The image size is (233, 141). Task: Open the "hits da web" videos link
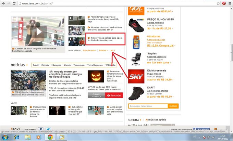[x=89, y=50]
